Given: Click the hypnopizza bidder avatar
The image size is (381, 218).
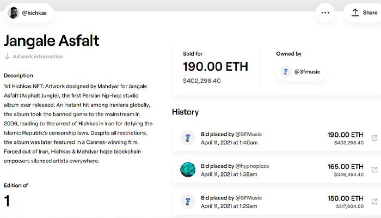Looking at the screenshot, I should (188, 170).
